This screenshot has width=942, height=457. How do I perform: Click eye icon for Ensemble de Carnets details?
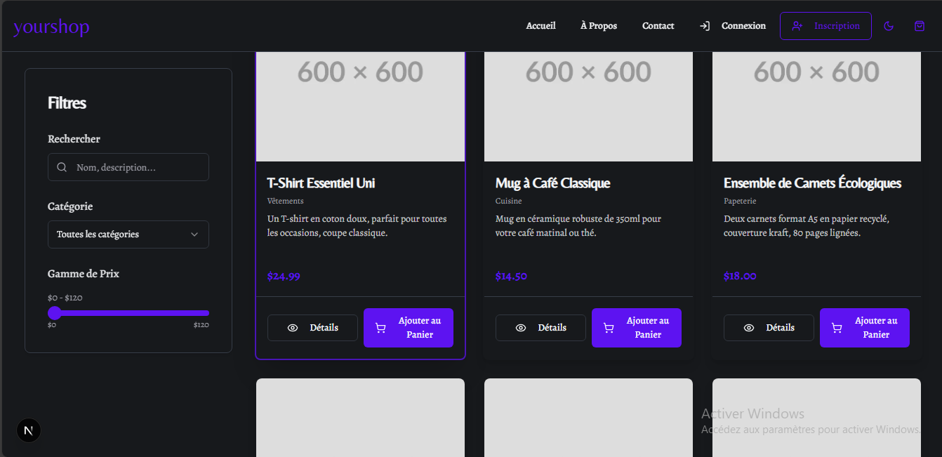click(749, 328)
